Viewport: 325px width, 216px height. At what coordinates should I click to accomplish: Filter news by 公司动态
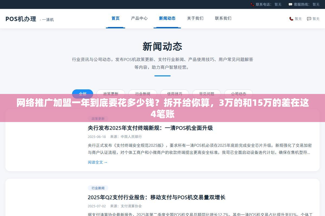(x=239, y=94)
